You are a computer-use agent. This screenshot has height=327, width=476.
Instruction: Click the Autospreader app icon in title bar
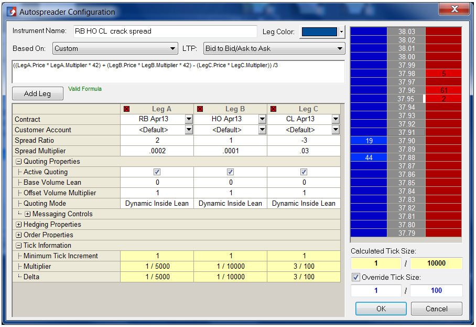pos(11,11)
